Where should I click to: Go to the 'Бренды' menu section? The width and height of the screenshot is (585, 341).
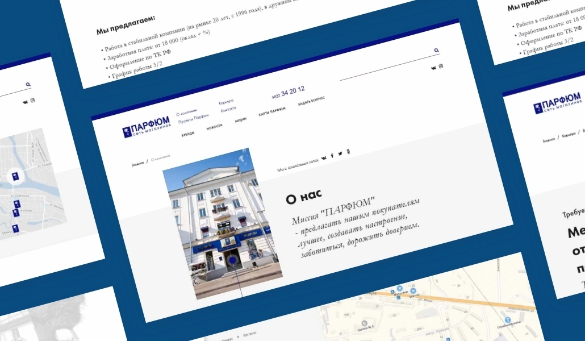pyautogui.click(x=188, y=134)
